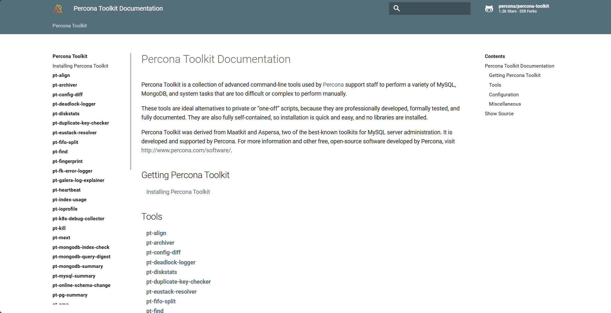Open pt-ioprofile in the left sidebar

pyautogui.click(x=65, y=209)
